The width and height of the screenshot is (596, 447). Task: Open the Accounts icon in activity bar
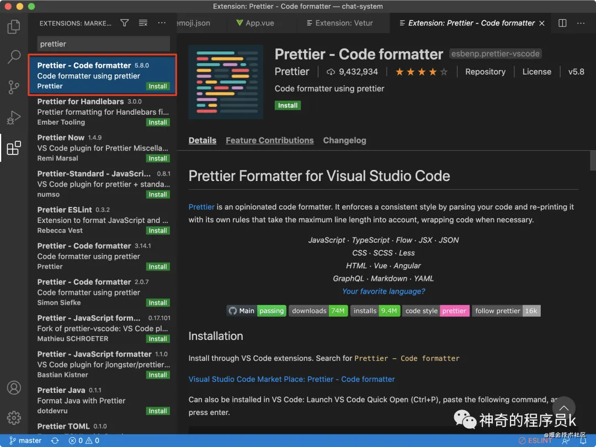[x=14, y=387]
